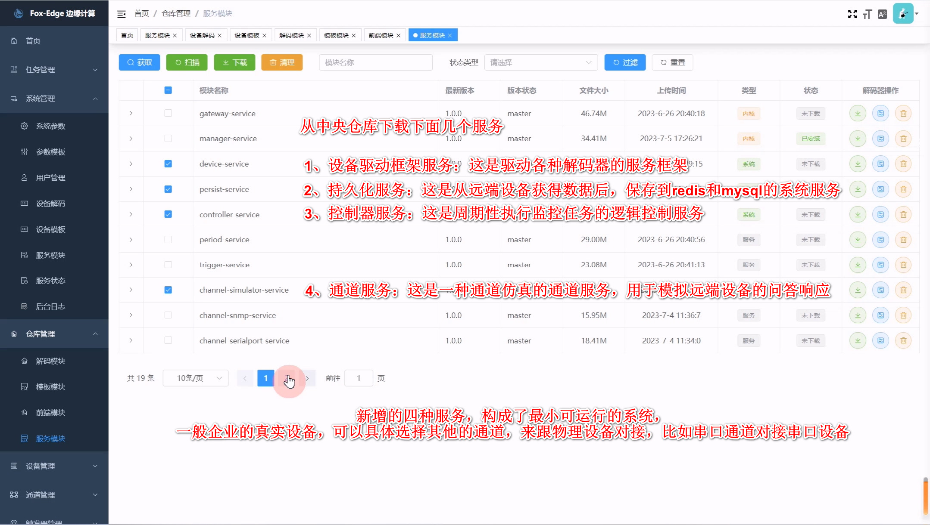Viewport: 930px width, 525px height.
Task: Download channel-serialport-service with green download icon
Action: click(858, 340)
